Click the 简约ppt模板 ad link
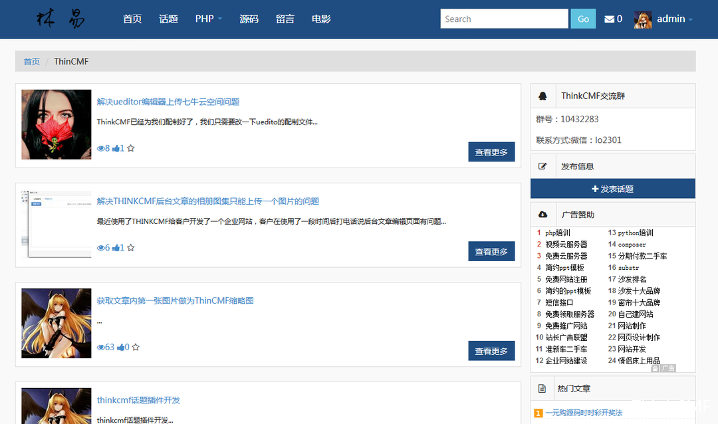The height and width of the screenshot is (424, 718). (x=564, y=267)
